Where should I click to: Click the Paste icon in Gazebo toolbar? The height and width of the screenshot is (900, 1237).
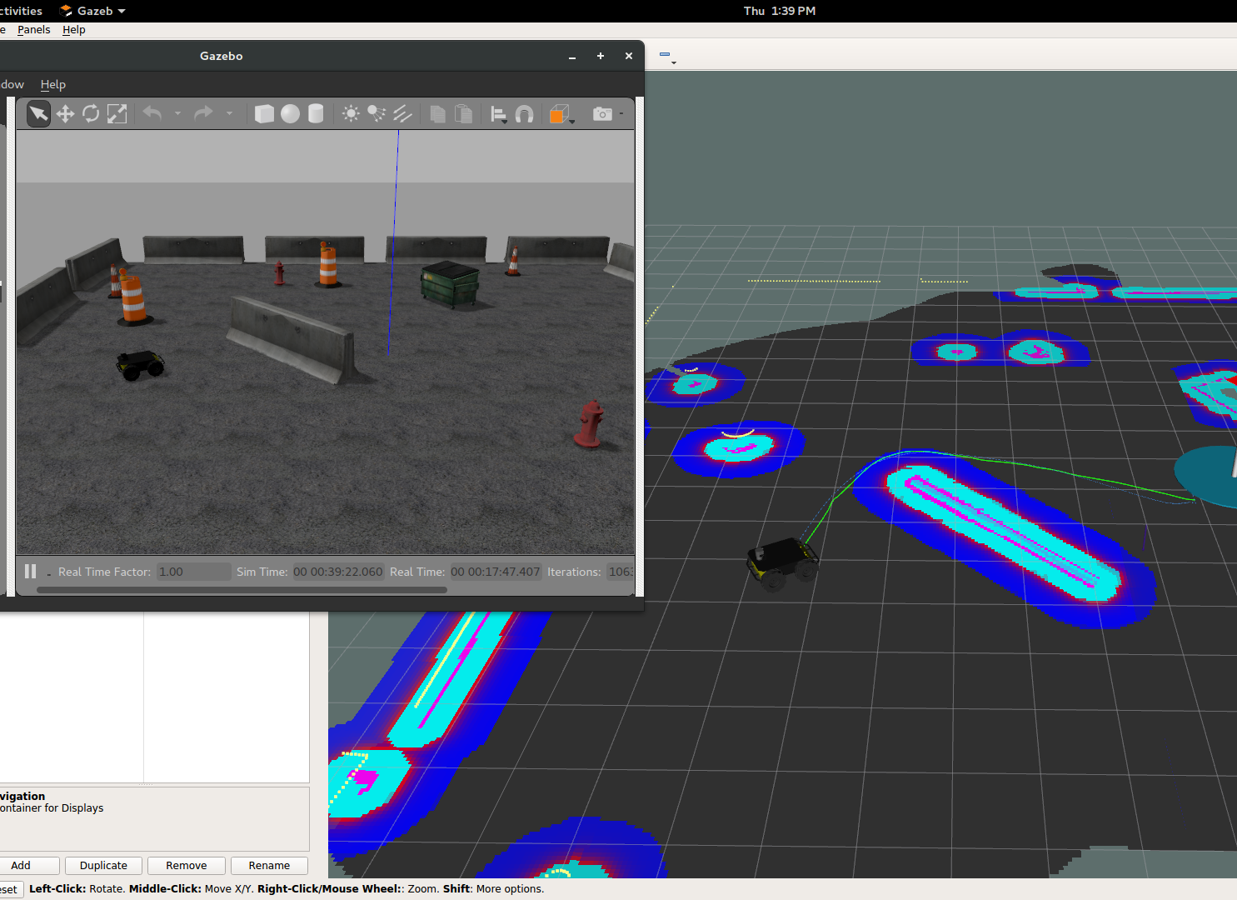(x=464, y=113)
